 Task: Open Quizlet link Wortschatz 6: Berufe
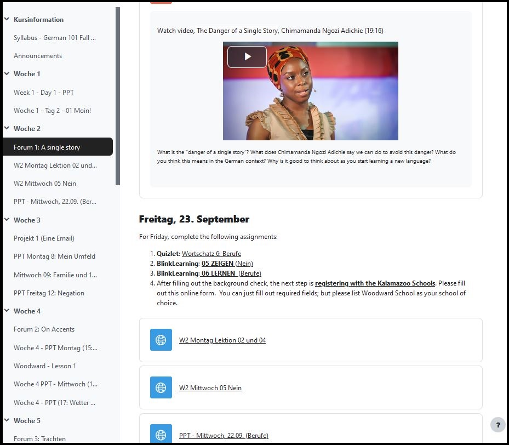click(x=211, y=254)
